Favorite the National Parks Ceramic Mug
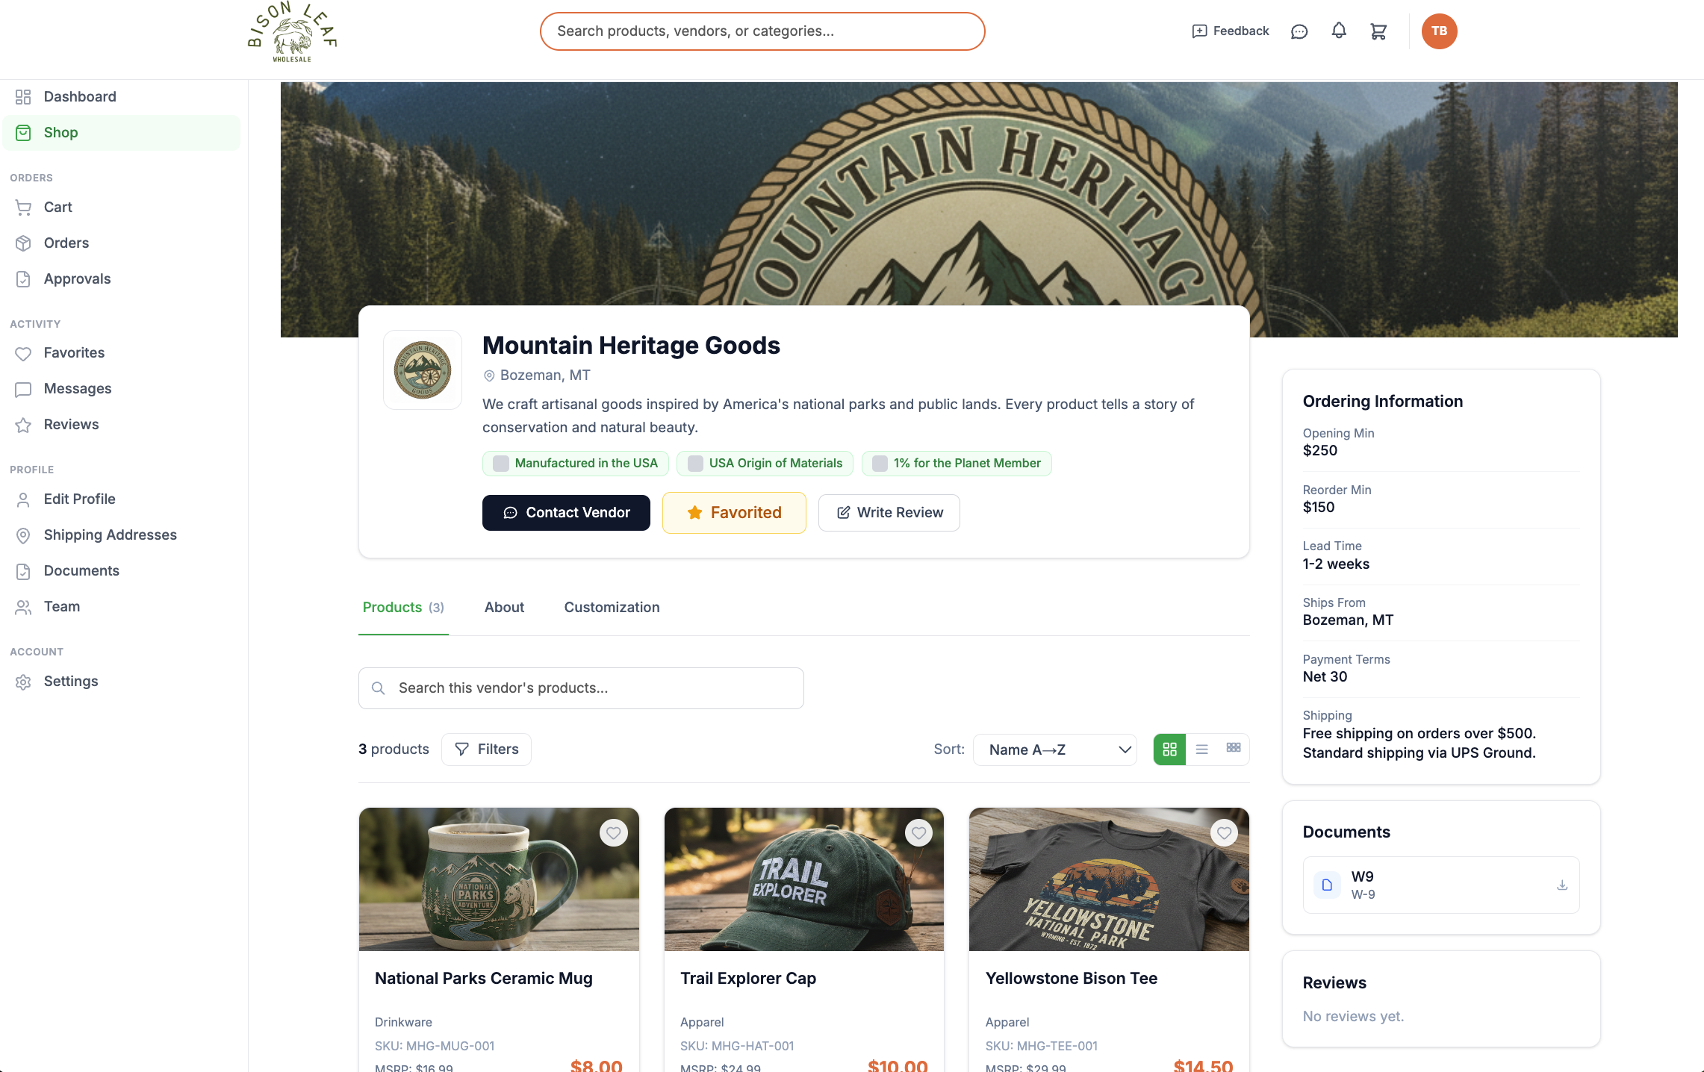1704x1072 pixels. 614,833
